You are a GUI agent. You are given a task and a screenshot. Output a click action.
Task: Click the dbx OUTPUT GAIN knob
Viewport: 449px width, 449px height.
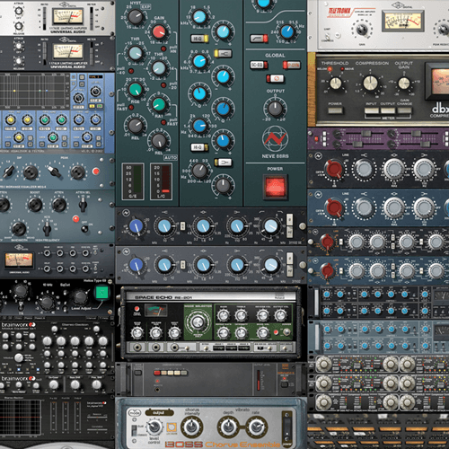tap(404, 84)
